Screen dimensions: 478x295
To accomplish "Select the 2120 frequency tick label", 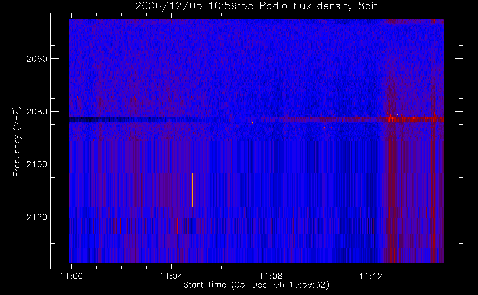I will [x=37, y=217].
